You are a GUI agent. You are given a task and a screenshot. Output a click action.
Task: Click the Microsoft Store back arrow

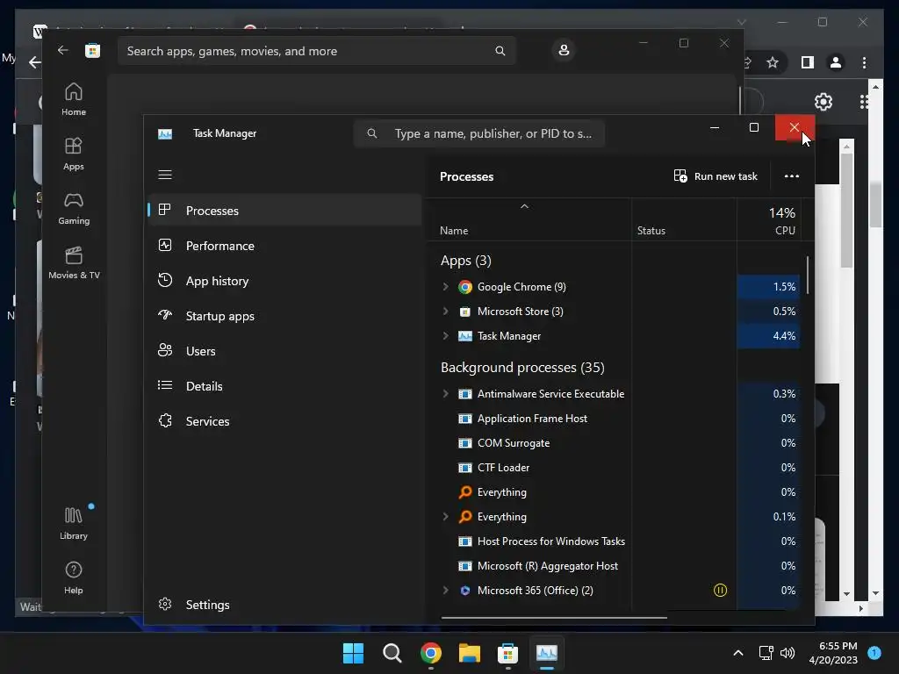tap(63, 50)
